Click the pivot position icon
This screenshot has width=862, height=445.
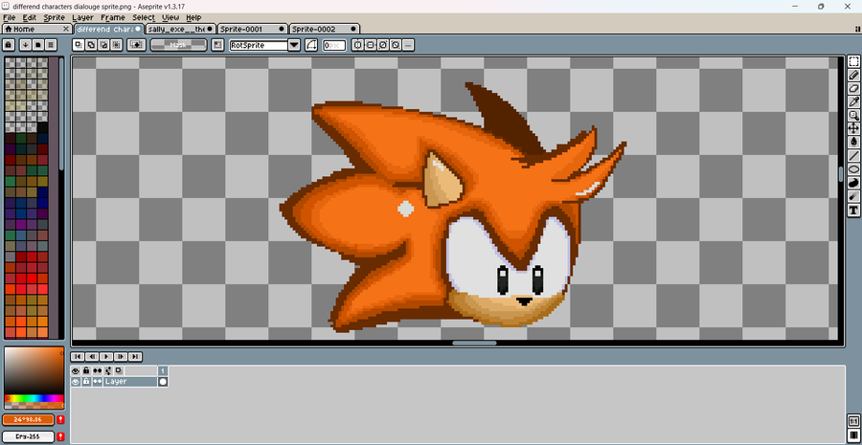click(217, 45)
